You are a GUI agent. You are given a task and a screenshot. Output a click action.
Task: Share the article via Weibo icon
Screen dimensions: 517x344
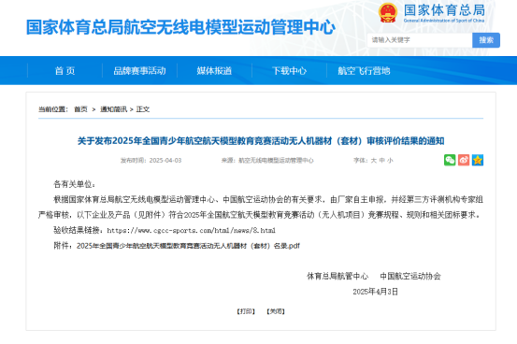pyautogui.click(x=464, y=160)
